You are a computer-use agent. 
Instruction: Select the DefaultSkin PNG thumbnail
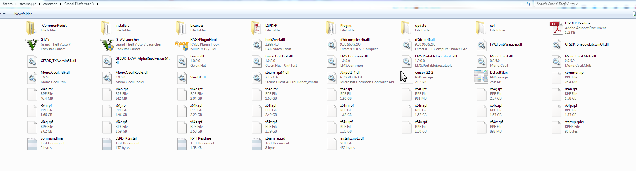[x=481, y=77]
